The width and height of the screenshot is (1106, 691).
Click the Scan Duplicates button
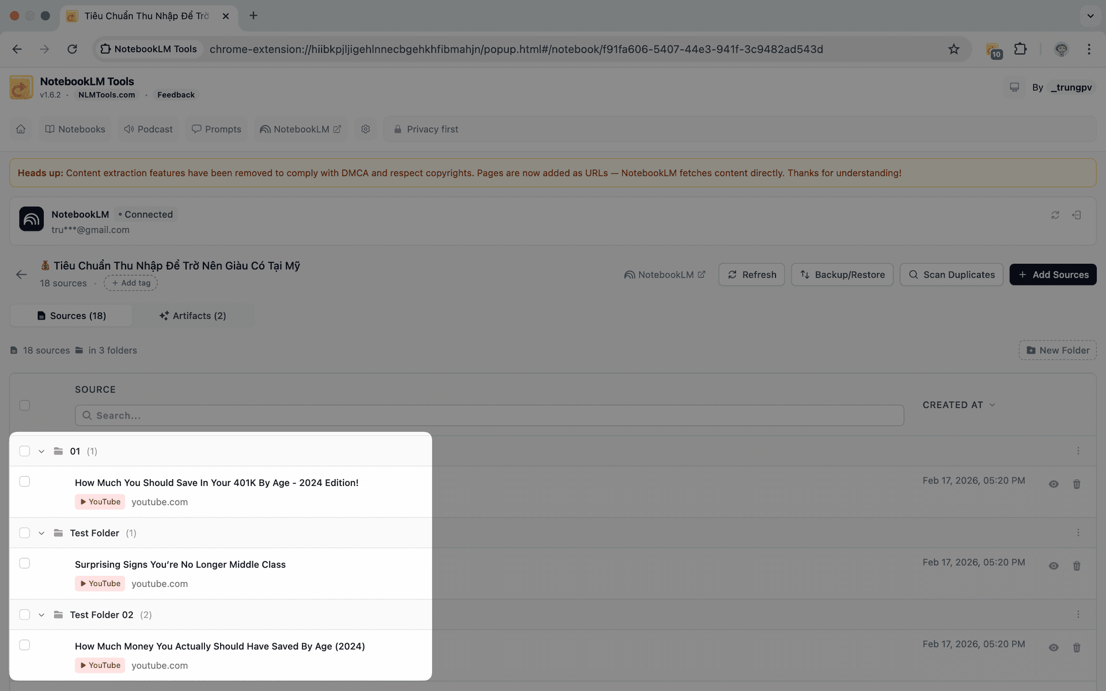(x=951, y=275)
